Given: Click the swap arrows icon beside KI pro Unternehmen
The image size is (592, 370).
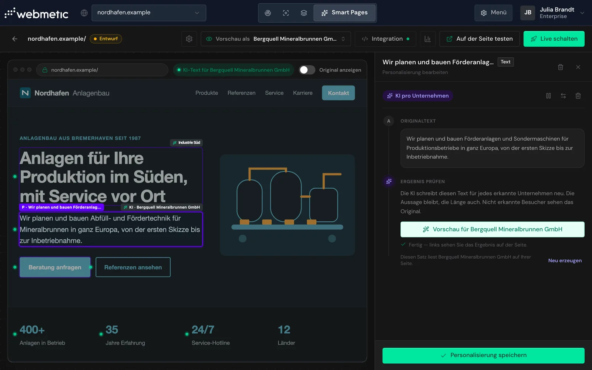Looking at the screenshot, I should (x=563, y=96).
